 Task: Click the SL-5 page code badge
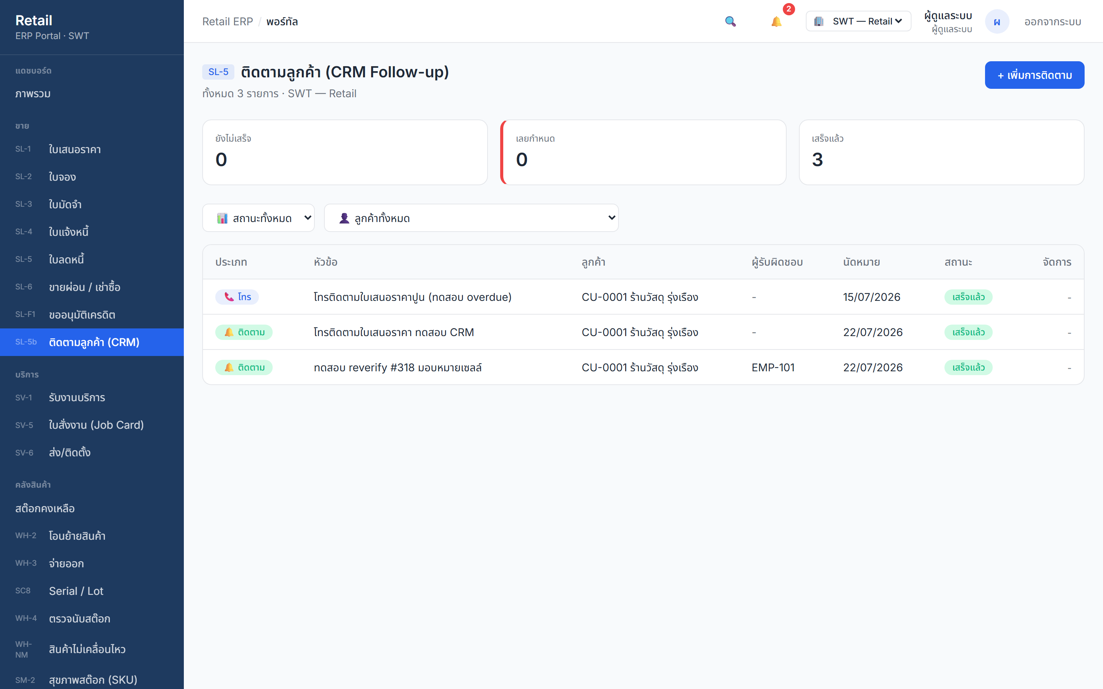218,72
